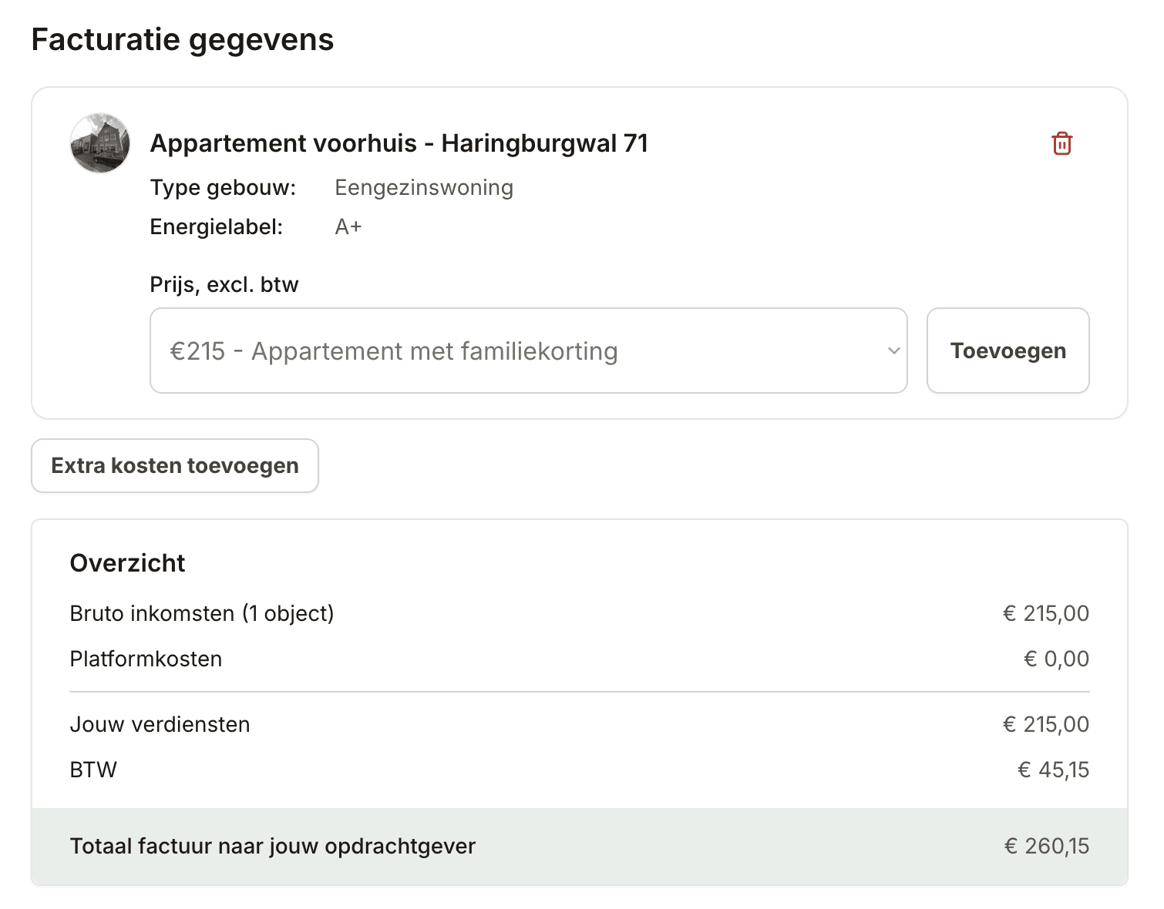The width and height of the screenshot is (1164, 909).
Task: Click the A+ energy label value
Action: pyautogui.click(x=348, y=226)
